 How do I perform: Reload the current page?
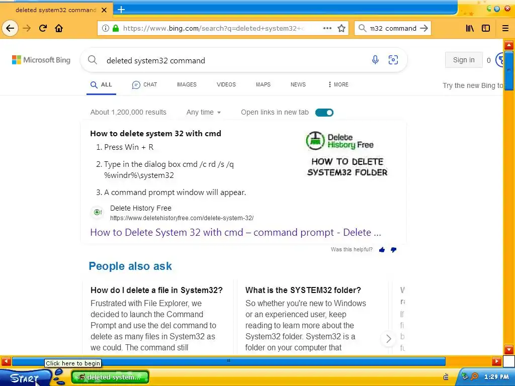pos(43,28)
